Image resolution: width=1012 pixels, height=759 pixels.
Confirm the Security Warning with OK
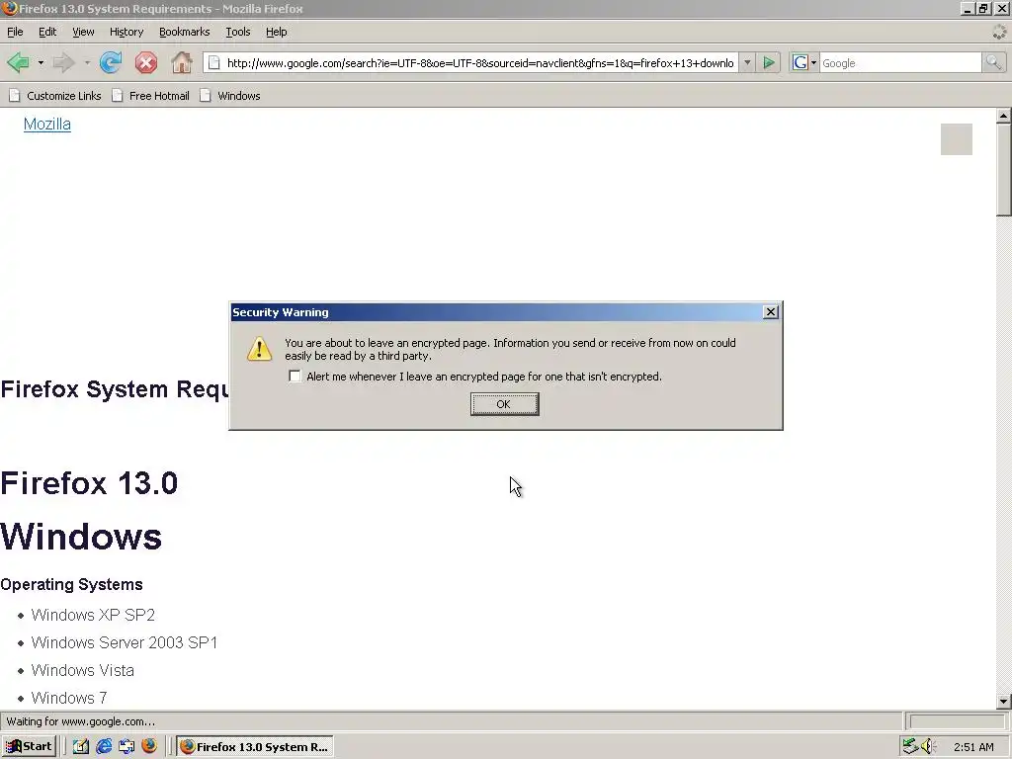pyautogui.click(x=504, y=404)
